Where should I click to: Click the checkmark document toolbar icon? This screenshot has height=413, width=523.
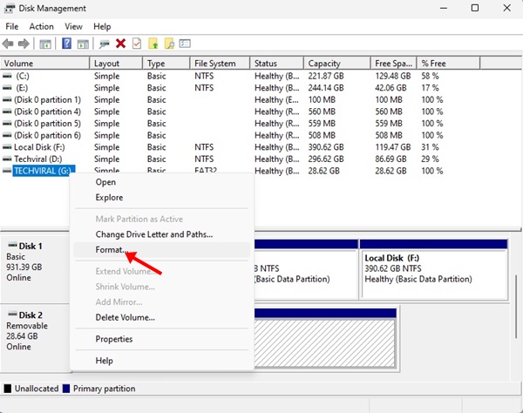tap(136, 44)
